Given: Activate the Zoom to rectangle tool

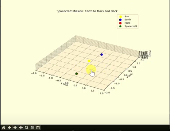Looking at the screenshot, I should point(27,128).
